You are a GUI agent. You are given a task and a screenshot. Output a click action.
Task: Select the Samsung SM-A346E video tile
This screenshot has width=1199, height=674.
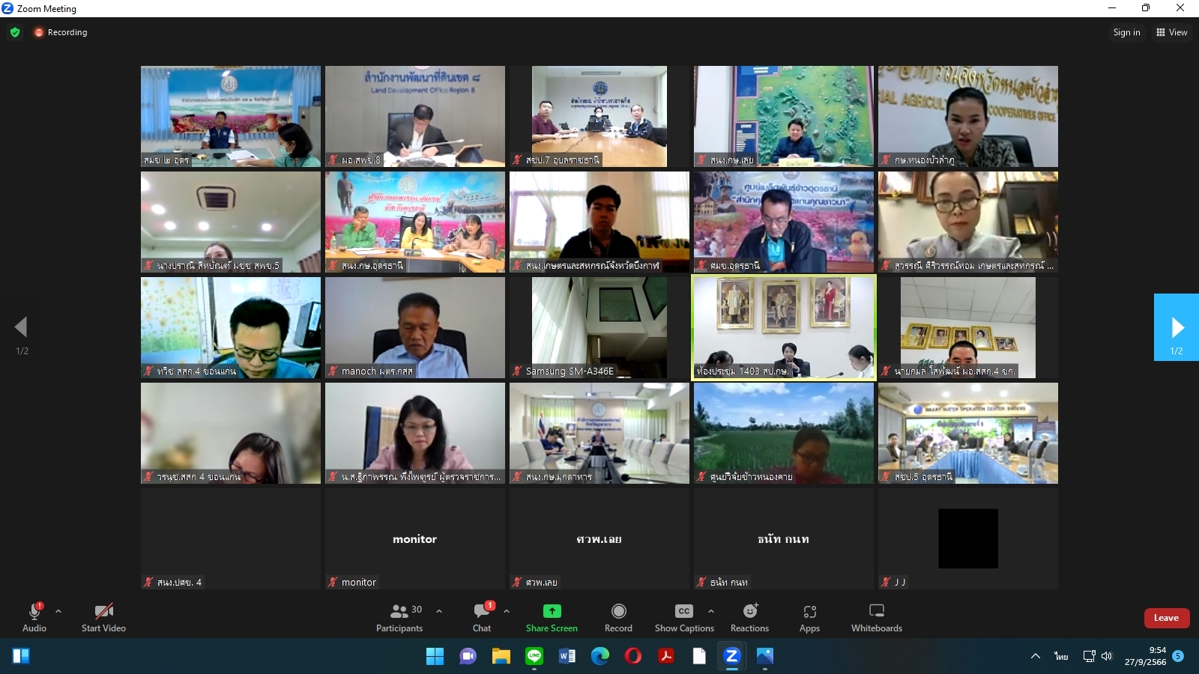tap(599, 327)
